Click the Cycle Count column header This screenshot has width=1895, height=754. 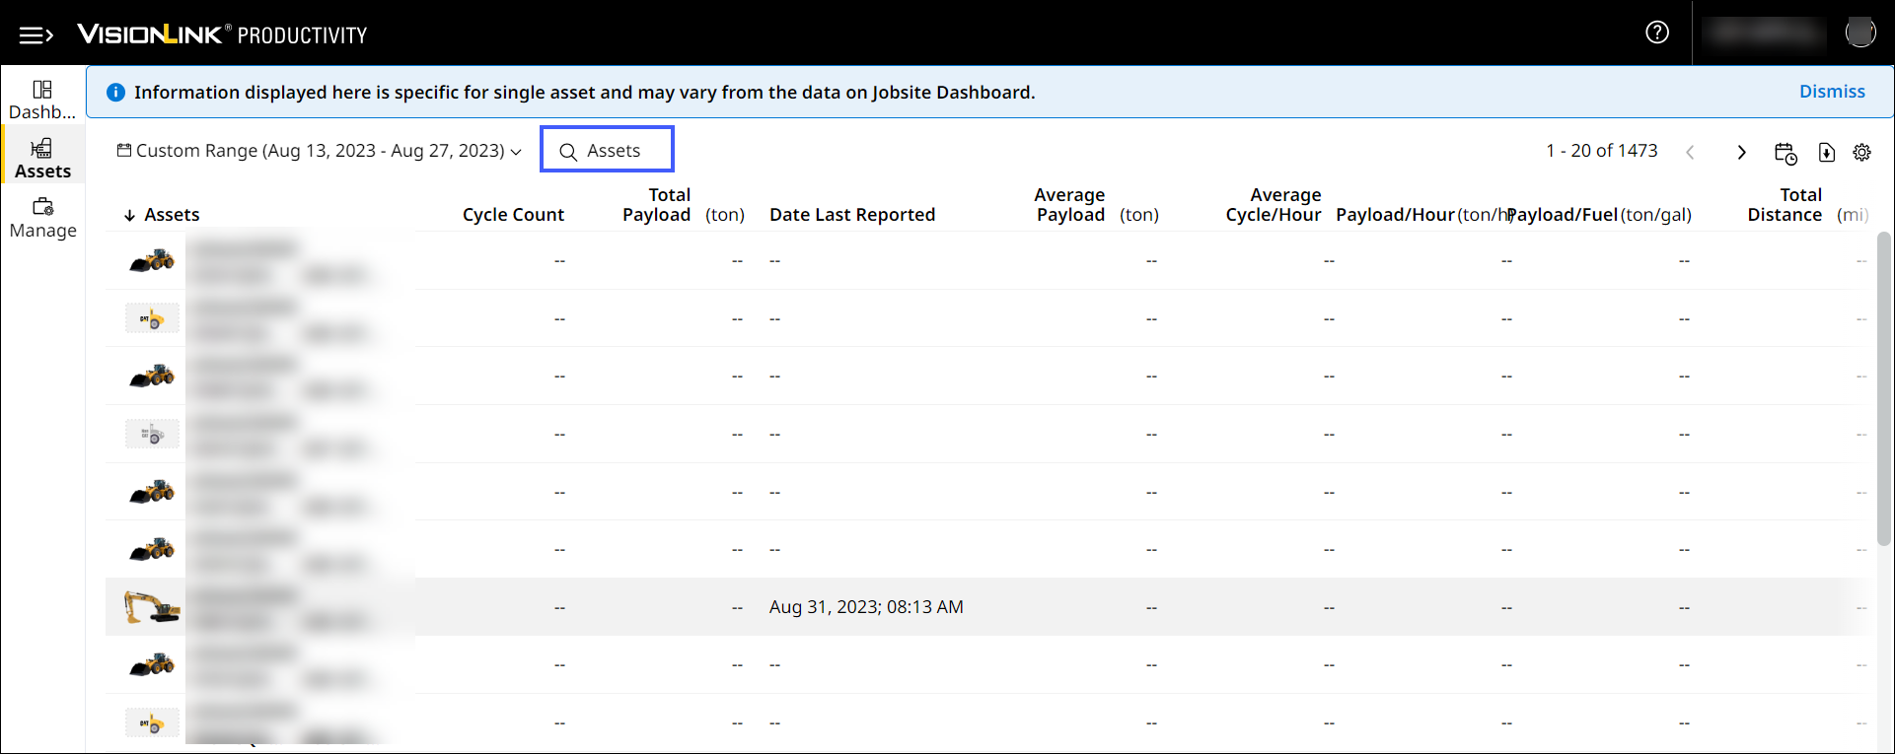point(513,215)
